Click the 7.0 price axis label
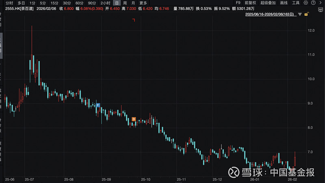 (310, 152)
